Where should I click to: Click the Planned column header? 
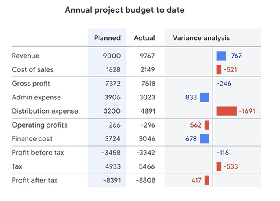[x=107, y=38]
